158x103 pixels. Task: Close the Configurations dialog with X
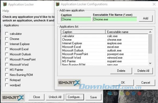click(154, 4)
